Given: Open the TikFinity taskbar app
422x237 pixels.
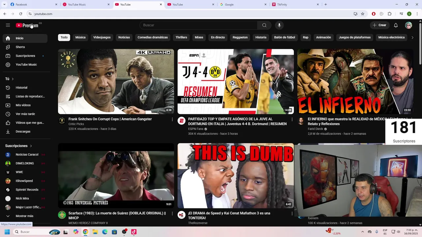Looking at the screenshot, I should (134, 232).
